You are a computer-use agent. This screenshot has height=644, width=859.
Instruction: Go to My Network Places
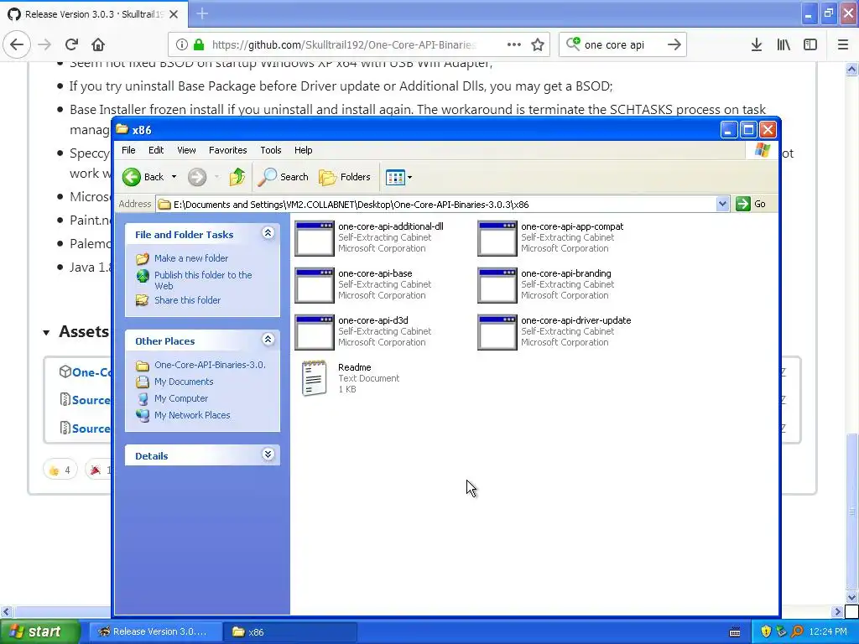[x=192, y=415]
